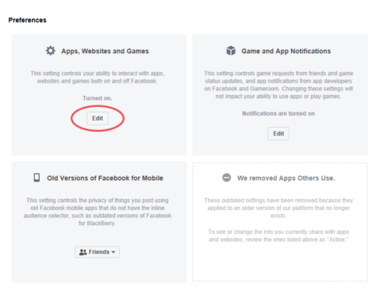
Task: Click the outdated settings removed explanation text
Action: tap(279, 208)
